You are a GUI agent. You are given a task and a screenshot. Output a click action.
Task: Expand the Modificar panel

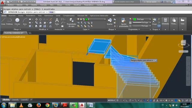[43, 29]
